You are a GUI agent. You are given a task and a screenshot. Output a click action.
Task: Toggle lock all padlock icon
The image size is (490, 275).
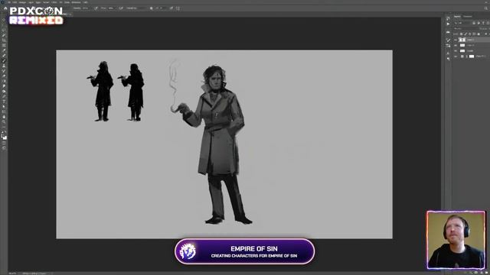479,34
